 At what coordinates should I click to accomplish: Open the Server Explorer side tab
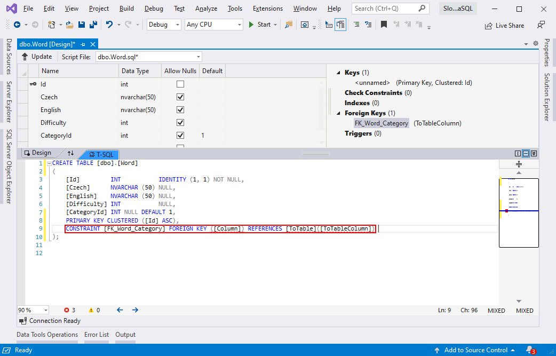coord(9,102)
